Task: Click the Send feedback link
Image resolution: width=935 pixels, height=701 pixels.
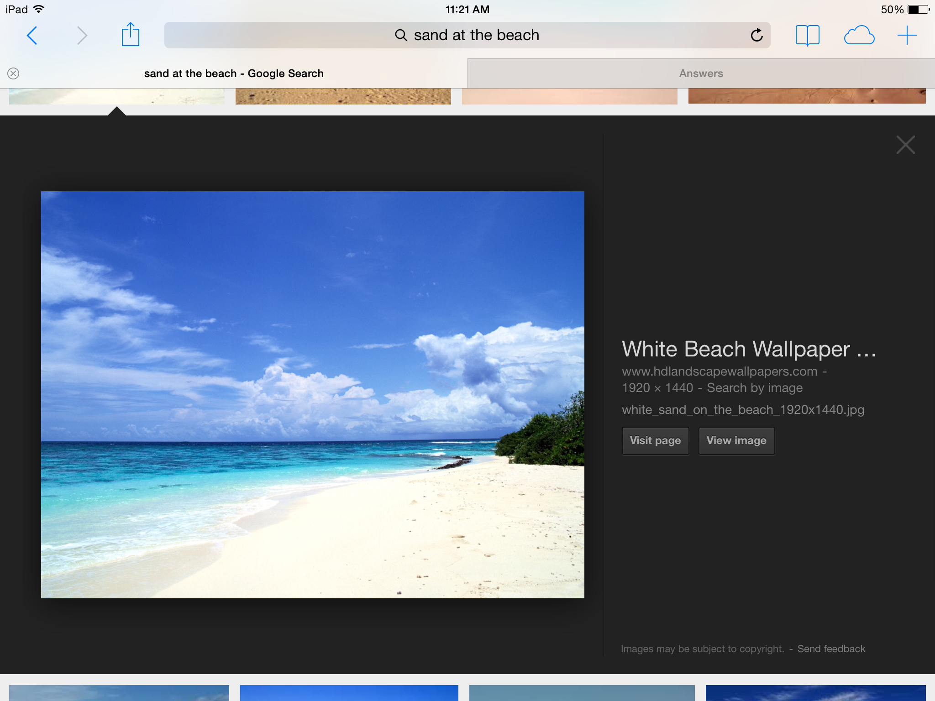Action: [x=831, y=649]
